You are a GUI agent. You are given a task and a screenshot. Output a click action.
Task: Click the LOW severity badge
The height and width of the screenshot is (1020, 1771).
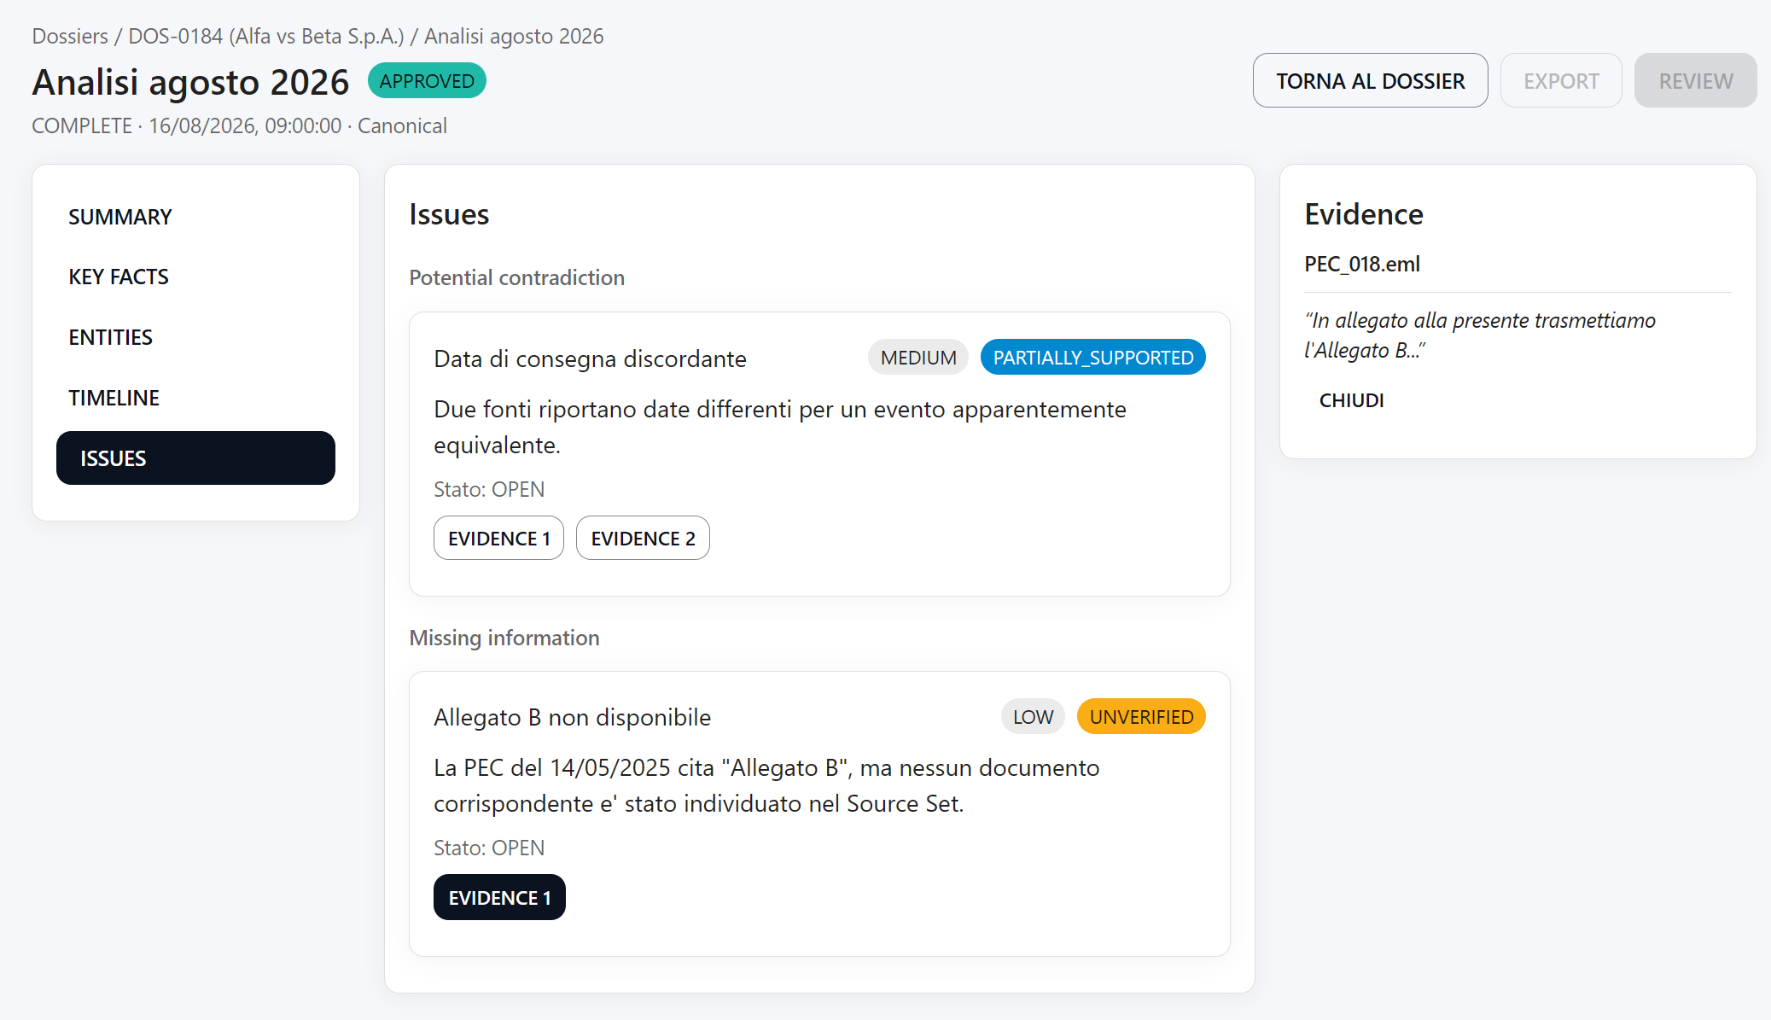coord(1033,717)
